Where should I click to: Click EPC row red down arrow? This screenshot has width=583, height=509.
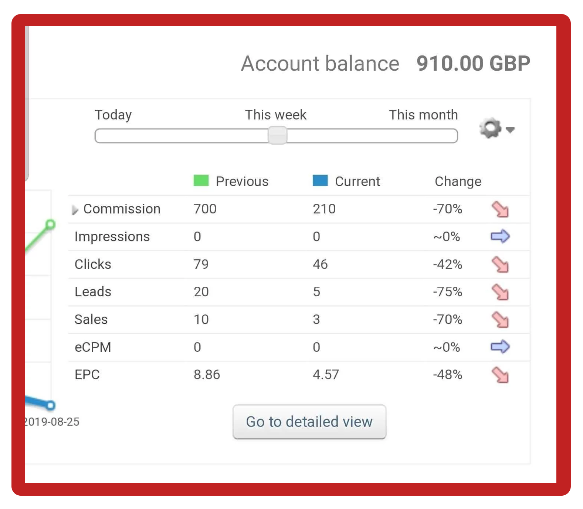500,375
